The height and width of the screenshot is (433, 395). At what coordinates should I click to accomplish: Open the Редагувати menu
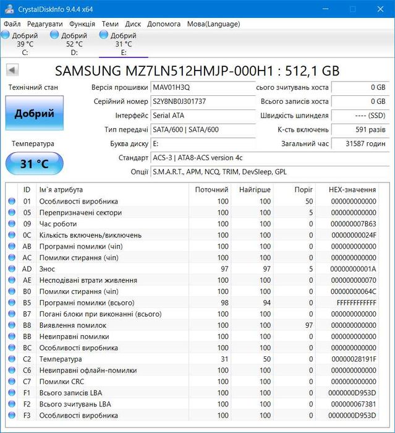(45, 24)
